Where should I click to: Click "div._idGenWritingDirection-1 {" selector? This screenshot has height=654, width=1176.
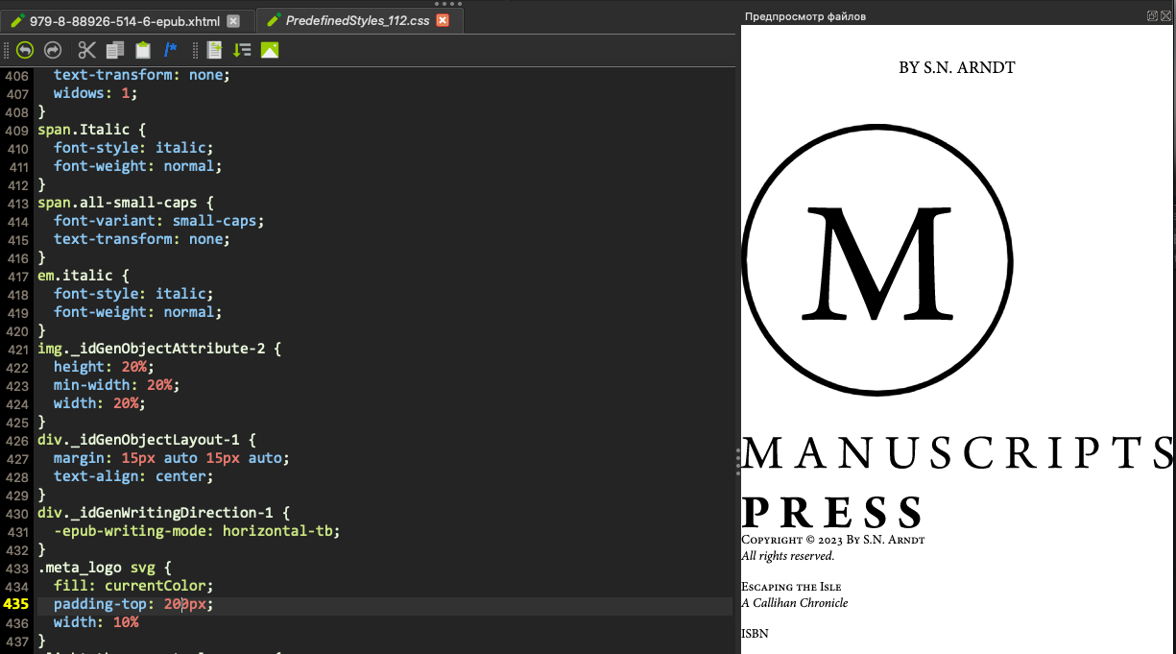tap(163, 513)
